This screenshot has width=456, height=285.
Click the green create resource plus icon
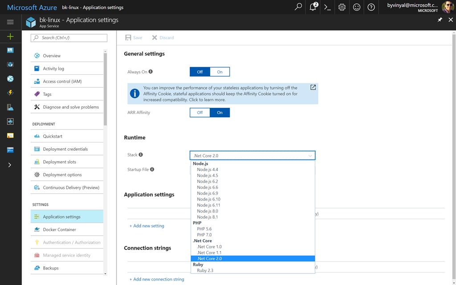point(10,37)
